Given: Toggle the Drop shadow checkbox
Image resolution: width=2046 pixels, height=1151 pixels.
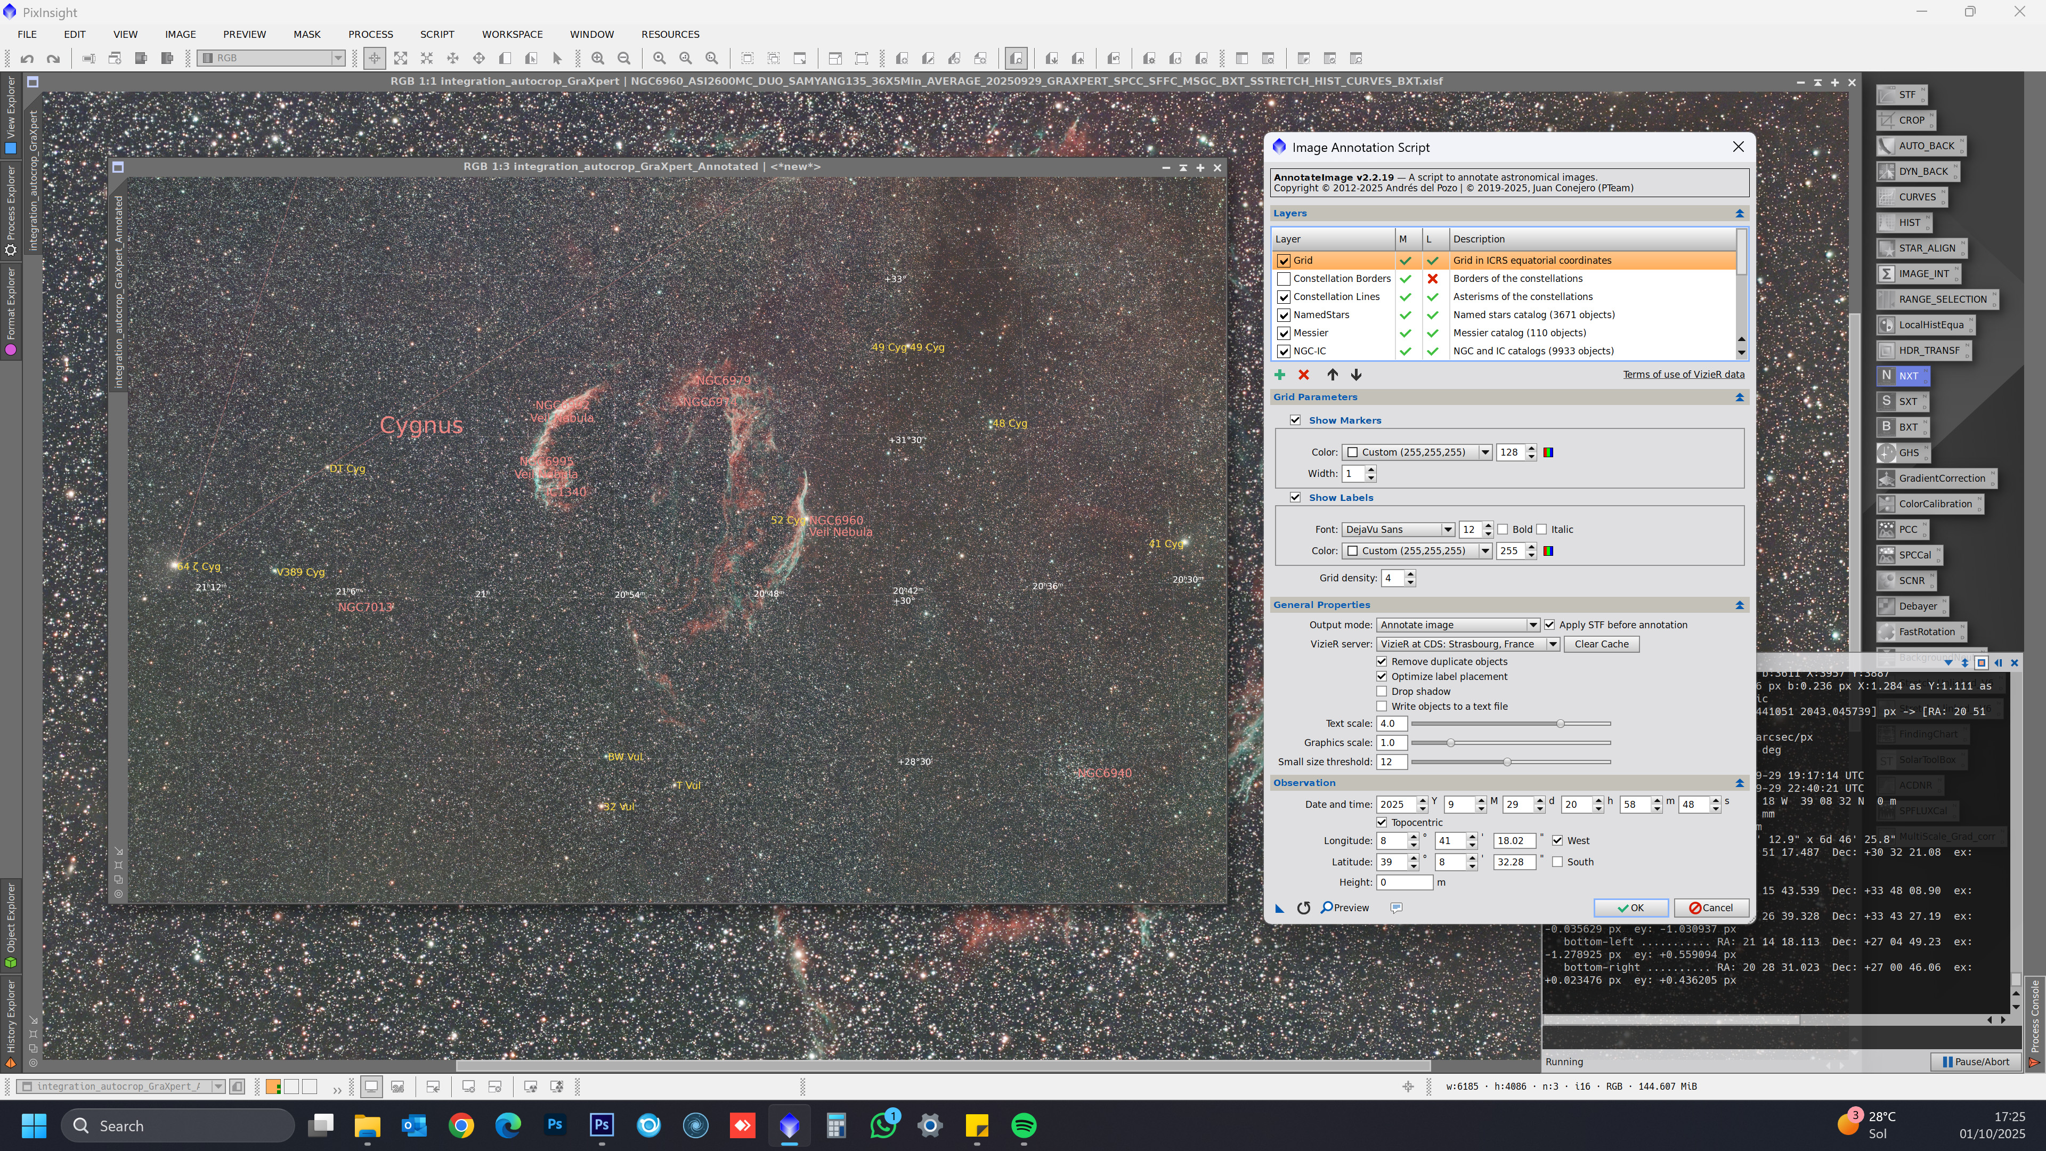Looking at the screenshot, I should 1382,691.
